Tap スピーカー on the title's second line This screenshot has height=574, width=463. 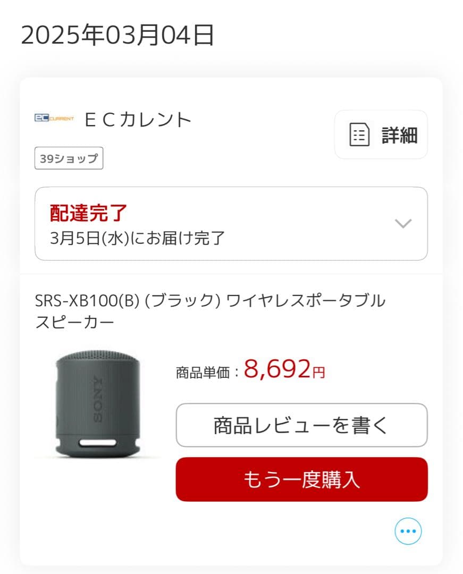tap(74, 323)
